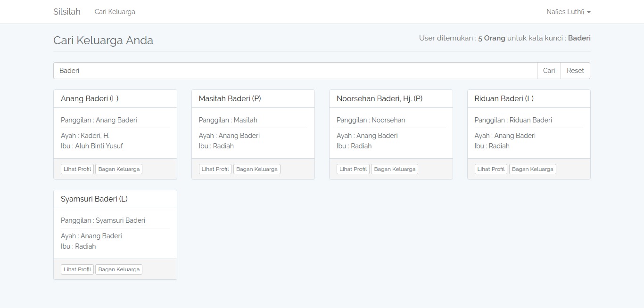The height and width of the screenshot is (308, 644).
Task: Reset the search with the Reset button
Action: tap(575, 70)
